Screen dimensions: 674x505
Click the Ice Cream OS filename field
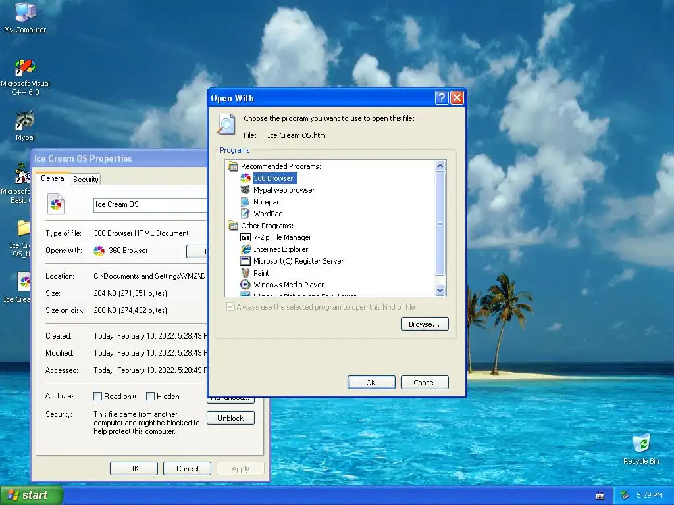point(151,205)
